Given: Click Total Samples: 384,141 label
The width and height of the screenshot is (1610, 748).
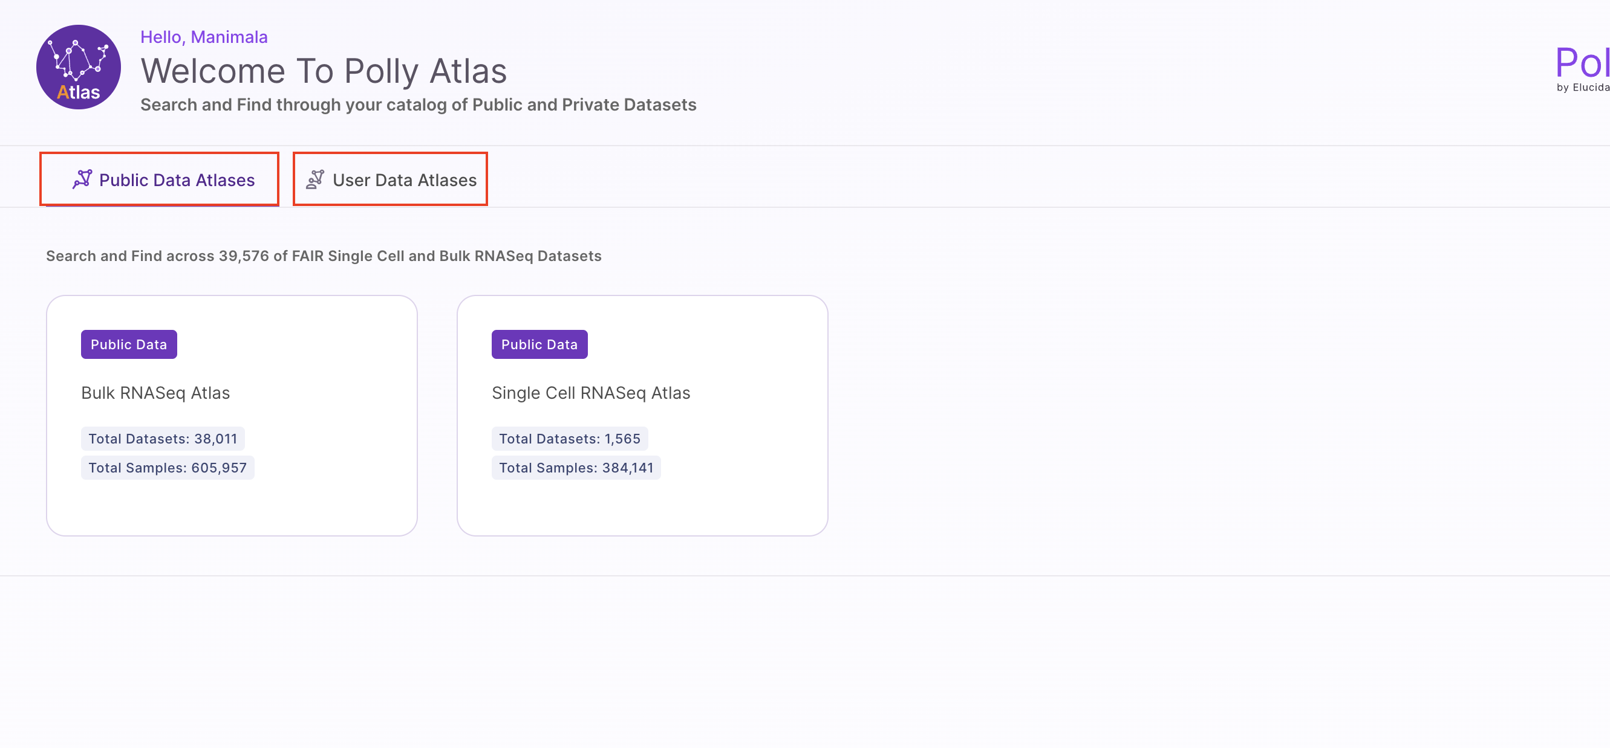Looking at the screenshot, I should point(576,467).
